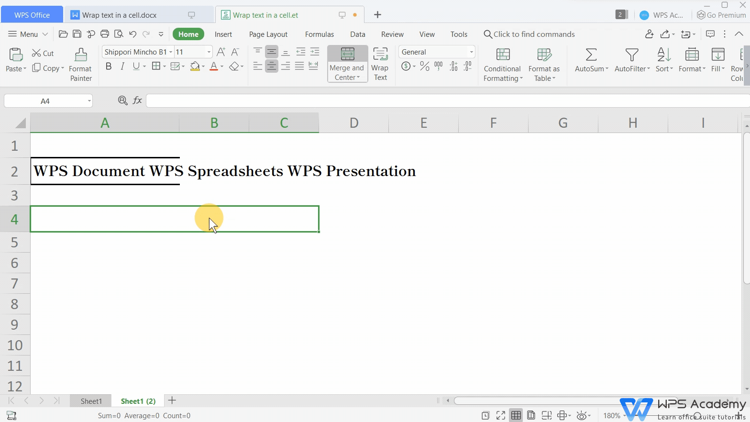Open file with the folder icon
The image size is (750, 422).
[63, 34]
